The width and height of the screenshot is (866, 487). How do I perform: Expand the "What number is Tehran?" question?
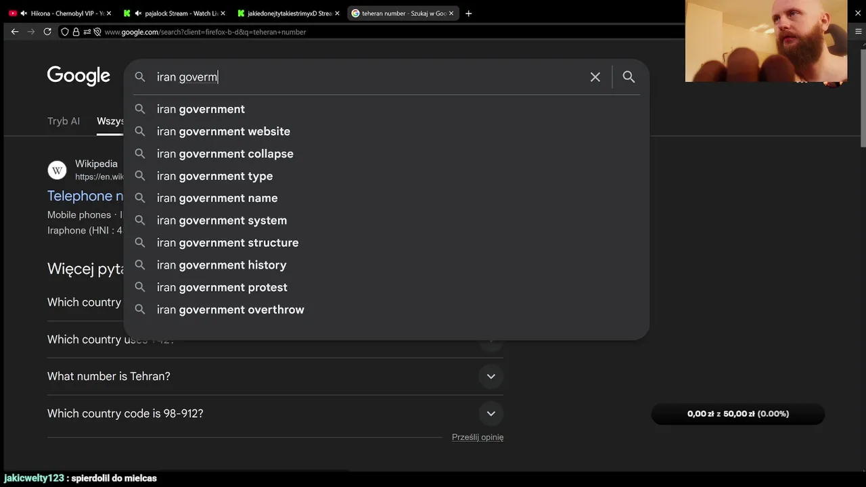491,376
